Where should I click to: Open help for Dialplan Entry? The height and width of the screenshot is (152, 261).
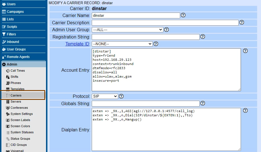tap(245, 110)
